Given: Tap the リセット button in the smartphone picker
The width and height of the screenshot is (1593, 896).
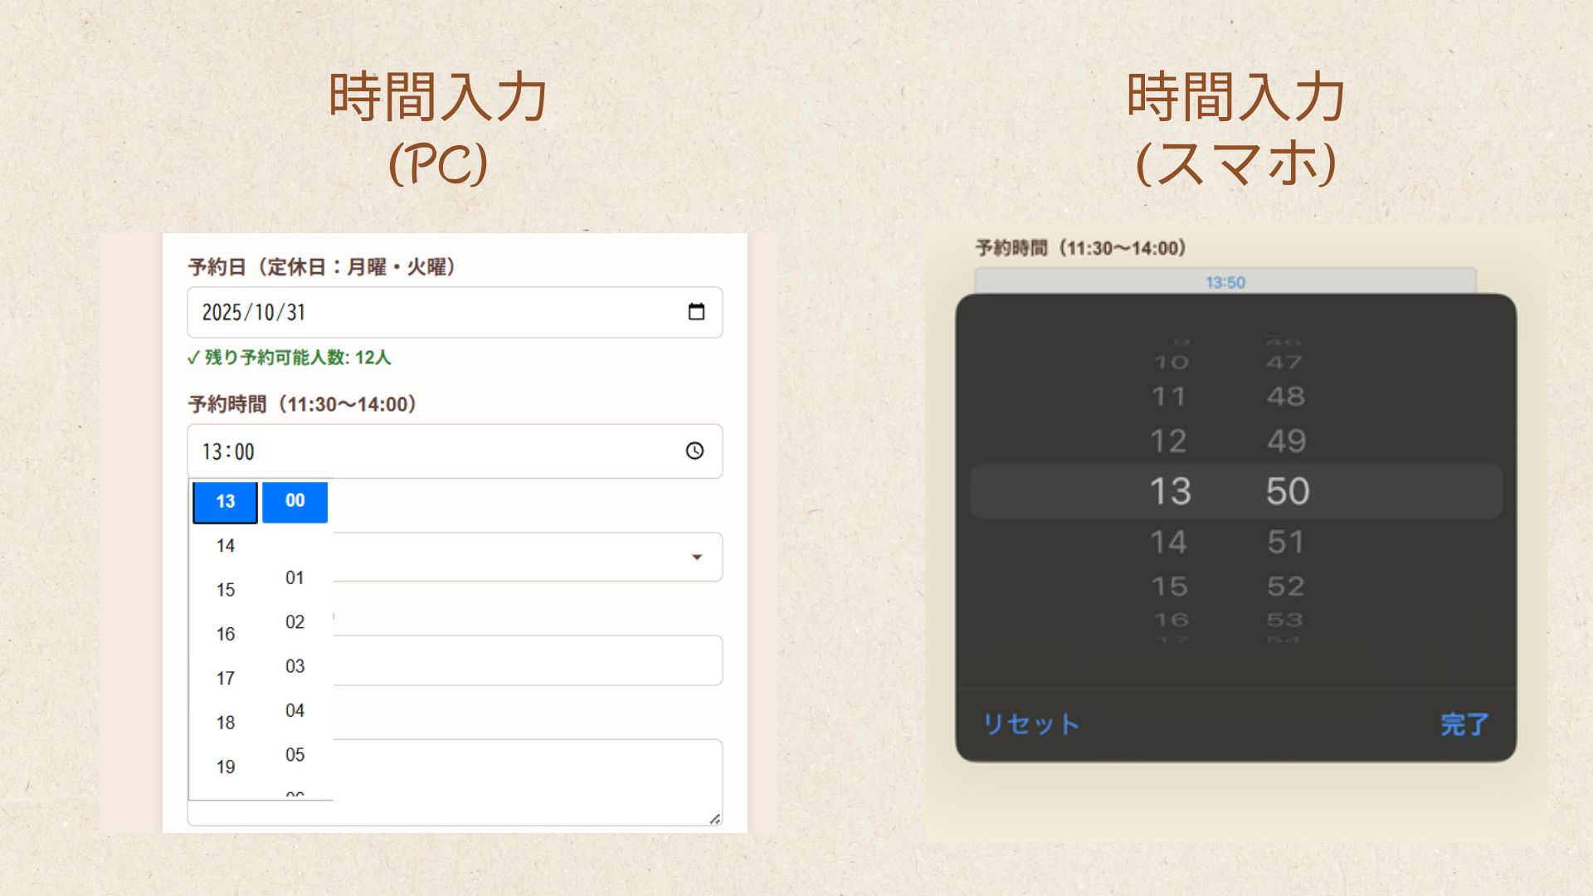Looking at the screenshot, I should pyautogui.click(x=1031, y=724).
